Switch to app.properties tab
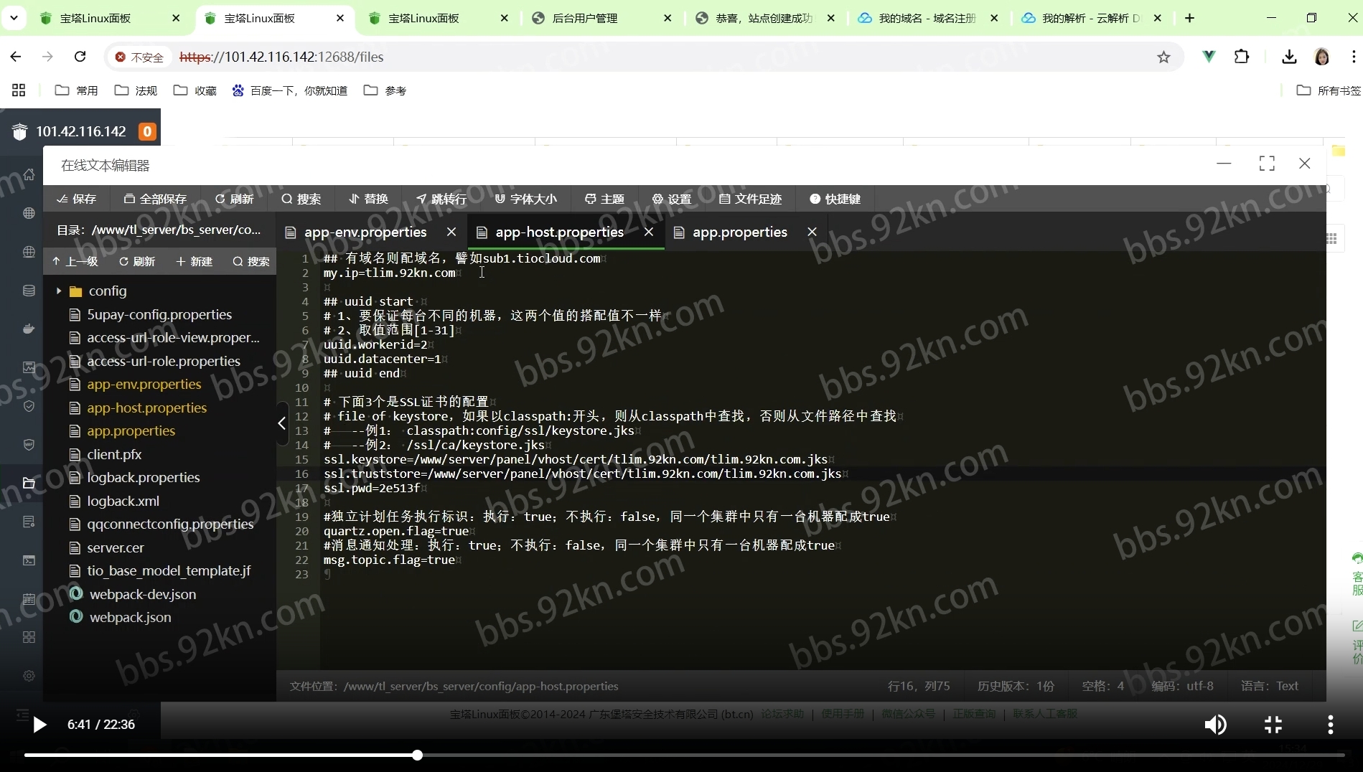Viewport: 1363px width, 772px height. coord(739,232)
